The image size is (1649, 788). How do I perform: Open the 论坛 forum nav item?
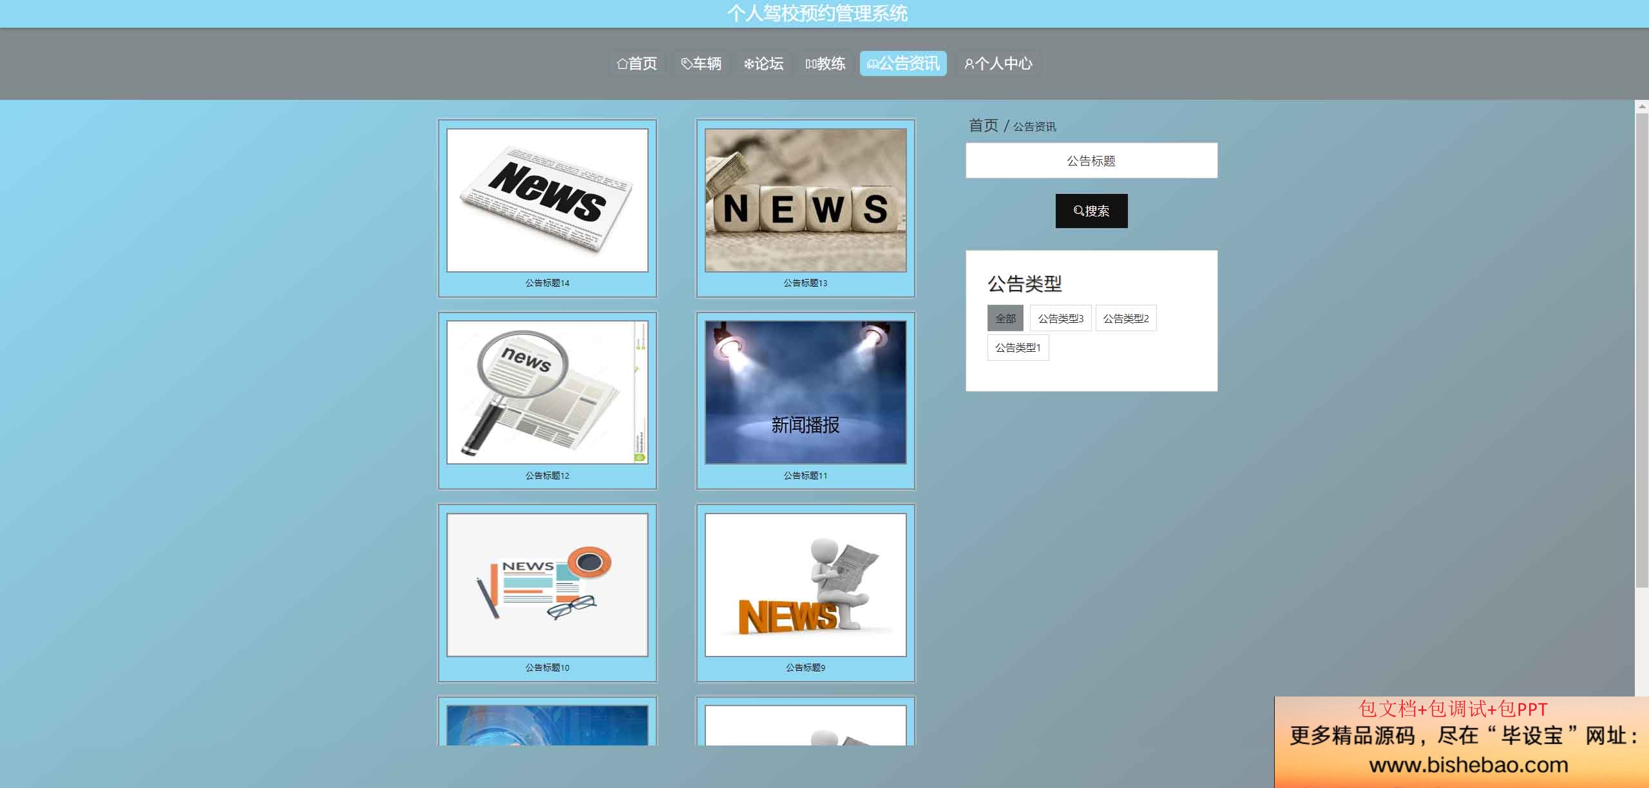tap(763, 63)
